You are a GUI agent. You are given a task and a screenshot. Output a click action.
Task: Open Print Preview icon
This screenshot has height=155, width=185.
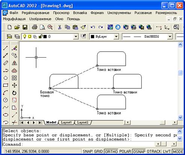pos(42,27)
